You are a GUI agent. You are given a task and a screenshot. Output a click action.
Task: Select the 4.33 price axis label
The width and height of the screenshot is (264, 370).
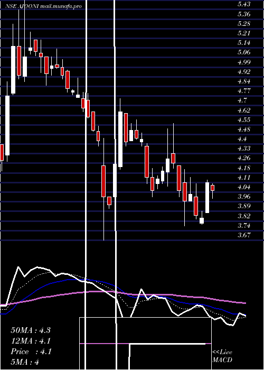244,149
